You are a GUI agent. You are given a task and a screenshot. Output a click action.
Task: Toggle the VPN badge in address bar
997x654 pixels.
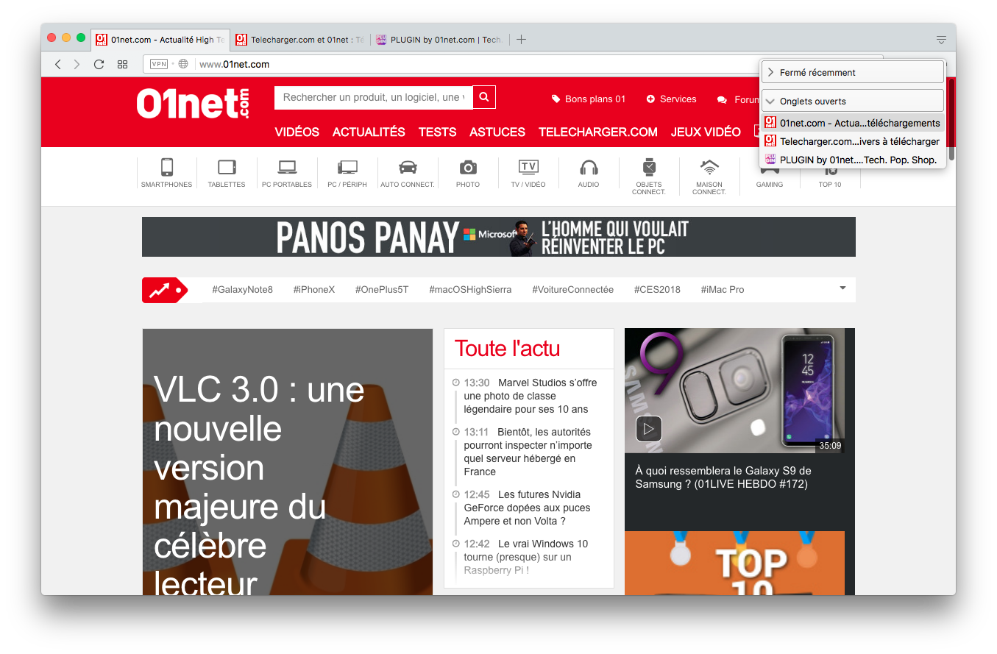159,65
